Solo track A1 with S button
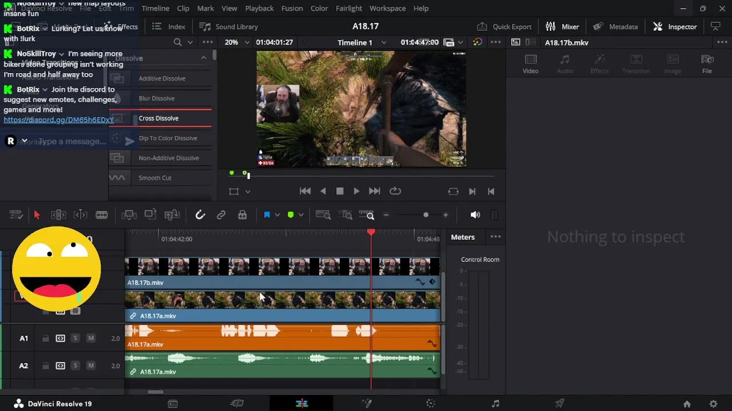Screen dimensions: 732x411 (x=75, y=339)
